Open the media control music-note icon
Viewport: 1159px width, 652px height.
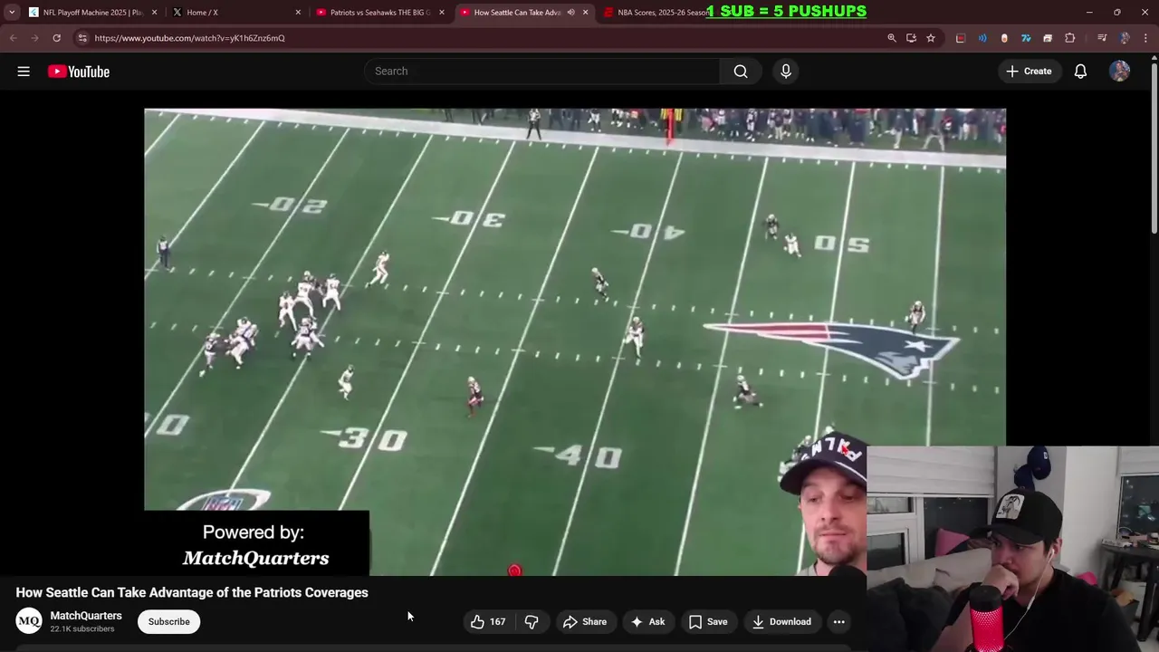[1102, 38]
